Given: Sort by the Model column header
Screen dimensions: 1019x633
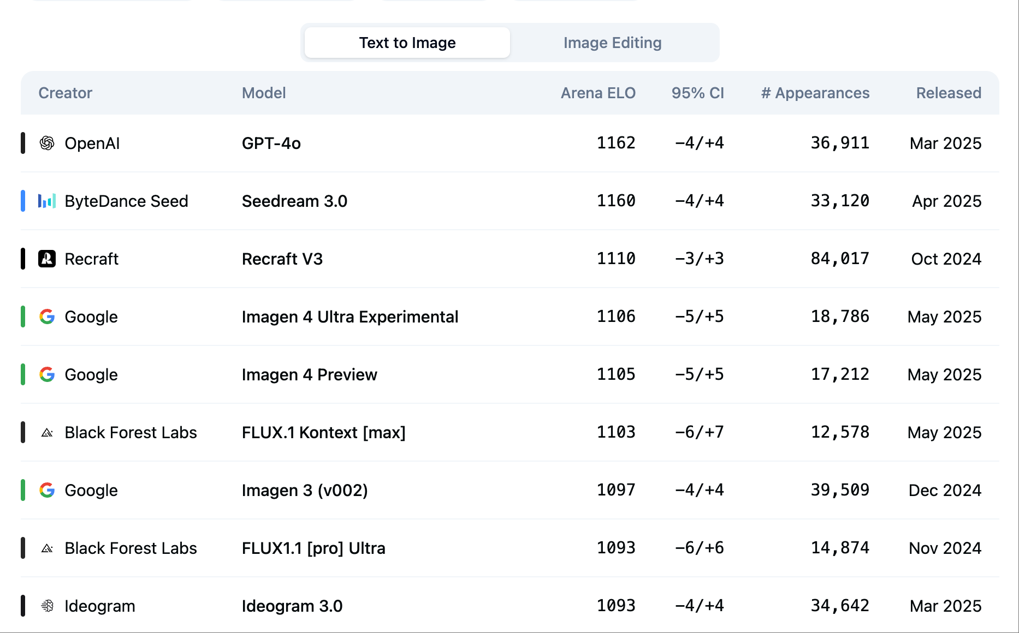Looking at the screenshot, I should (x=264, y=93).
